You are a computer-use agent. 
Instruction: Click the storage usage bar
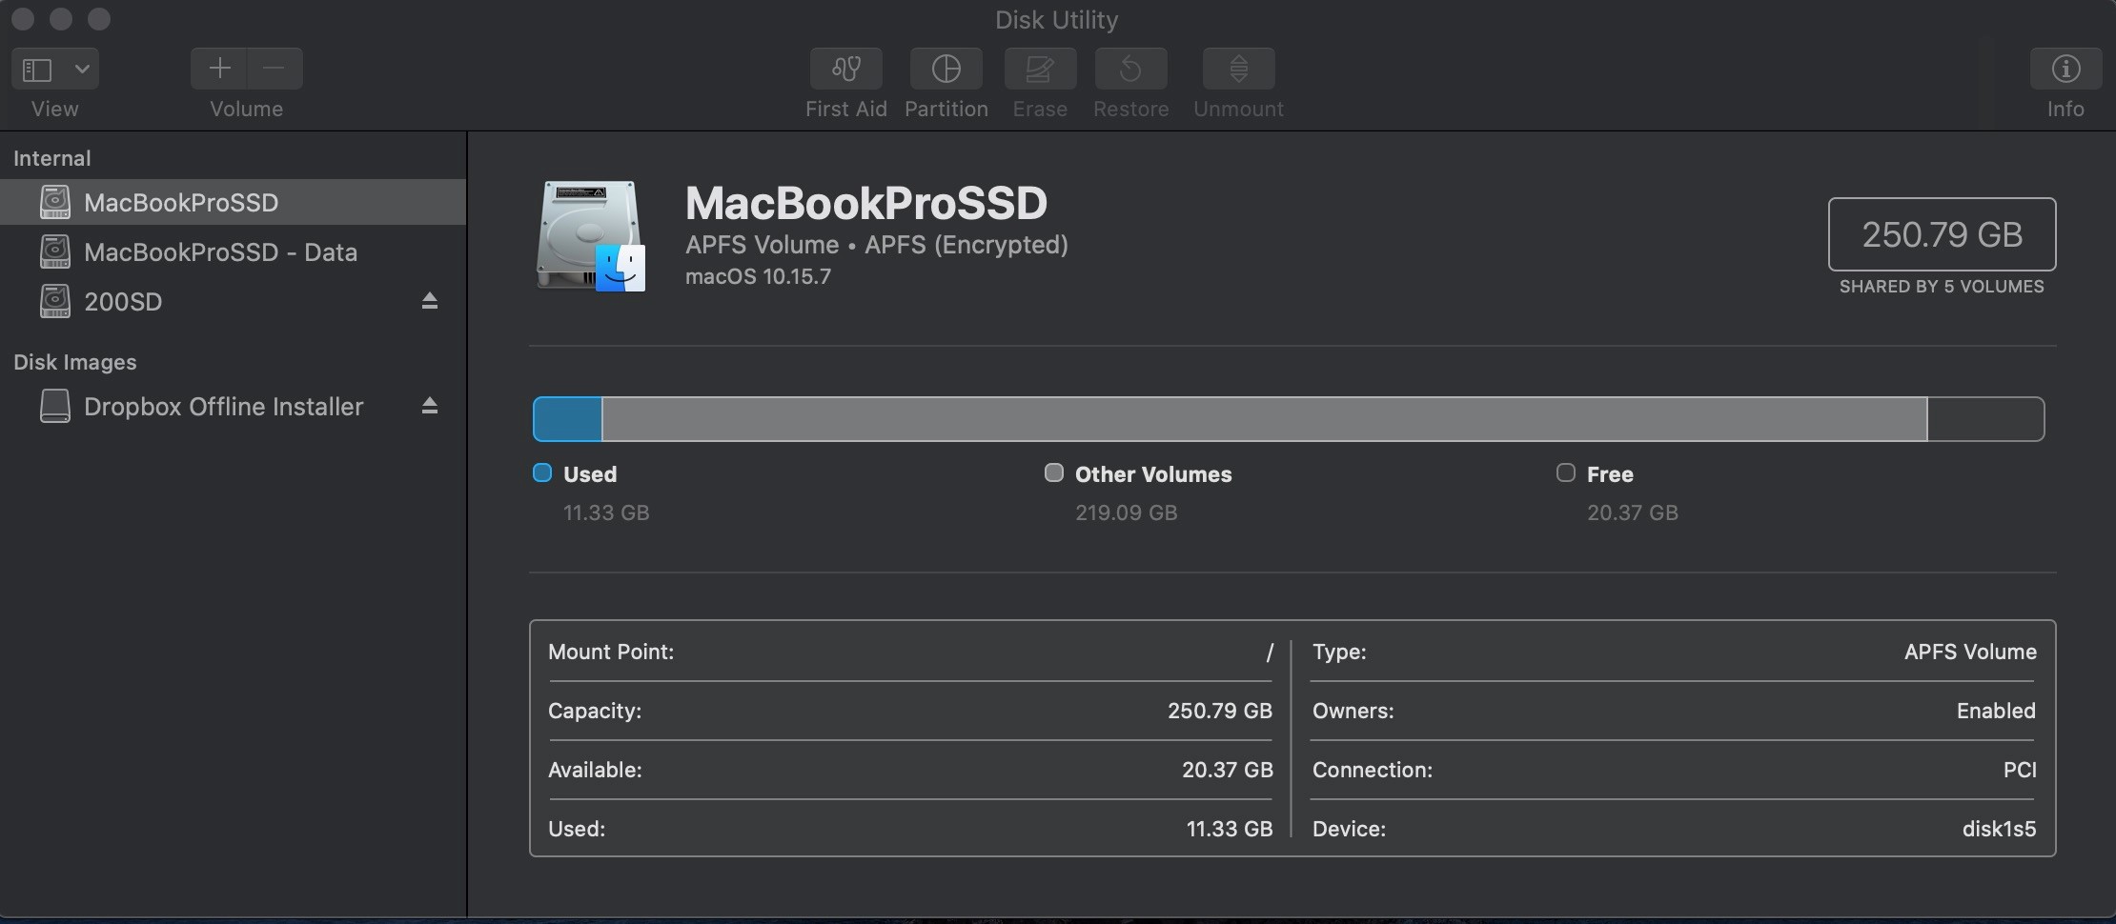click(x=1288, y=419)
